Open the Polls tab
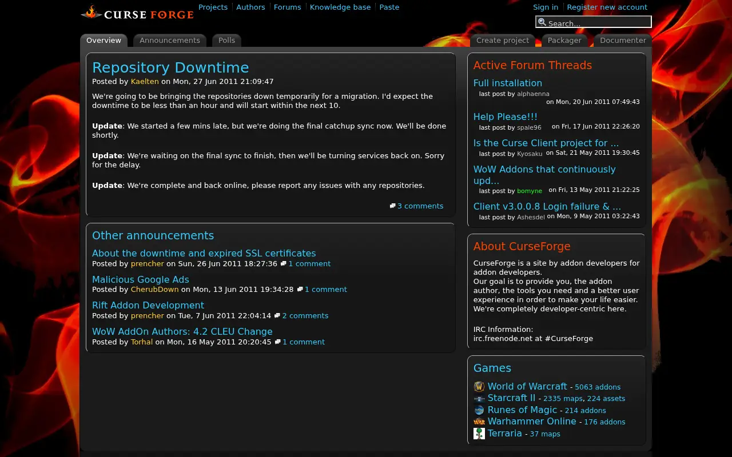The height and width of the screenshot is (457, 732). coord(226,41)
